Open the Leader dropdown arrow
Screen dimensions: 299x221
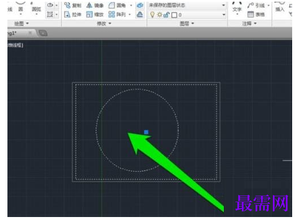point(268,5)
